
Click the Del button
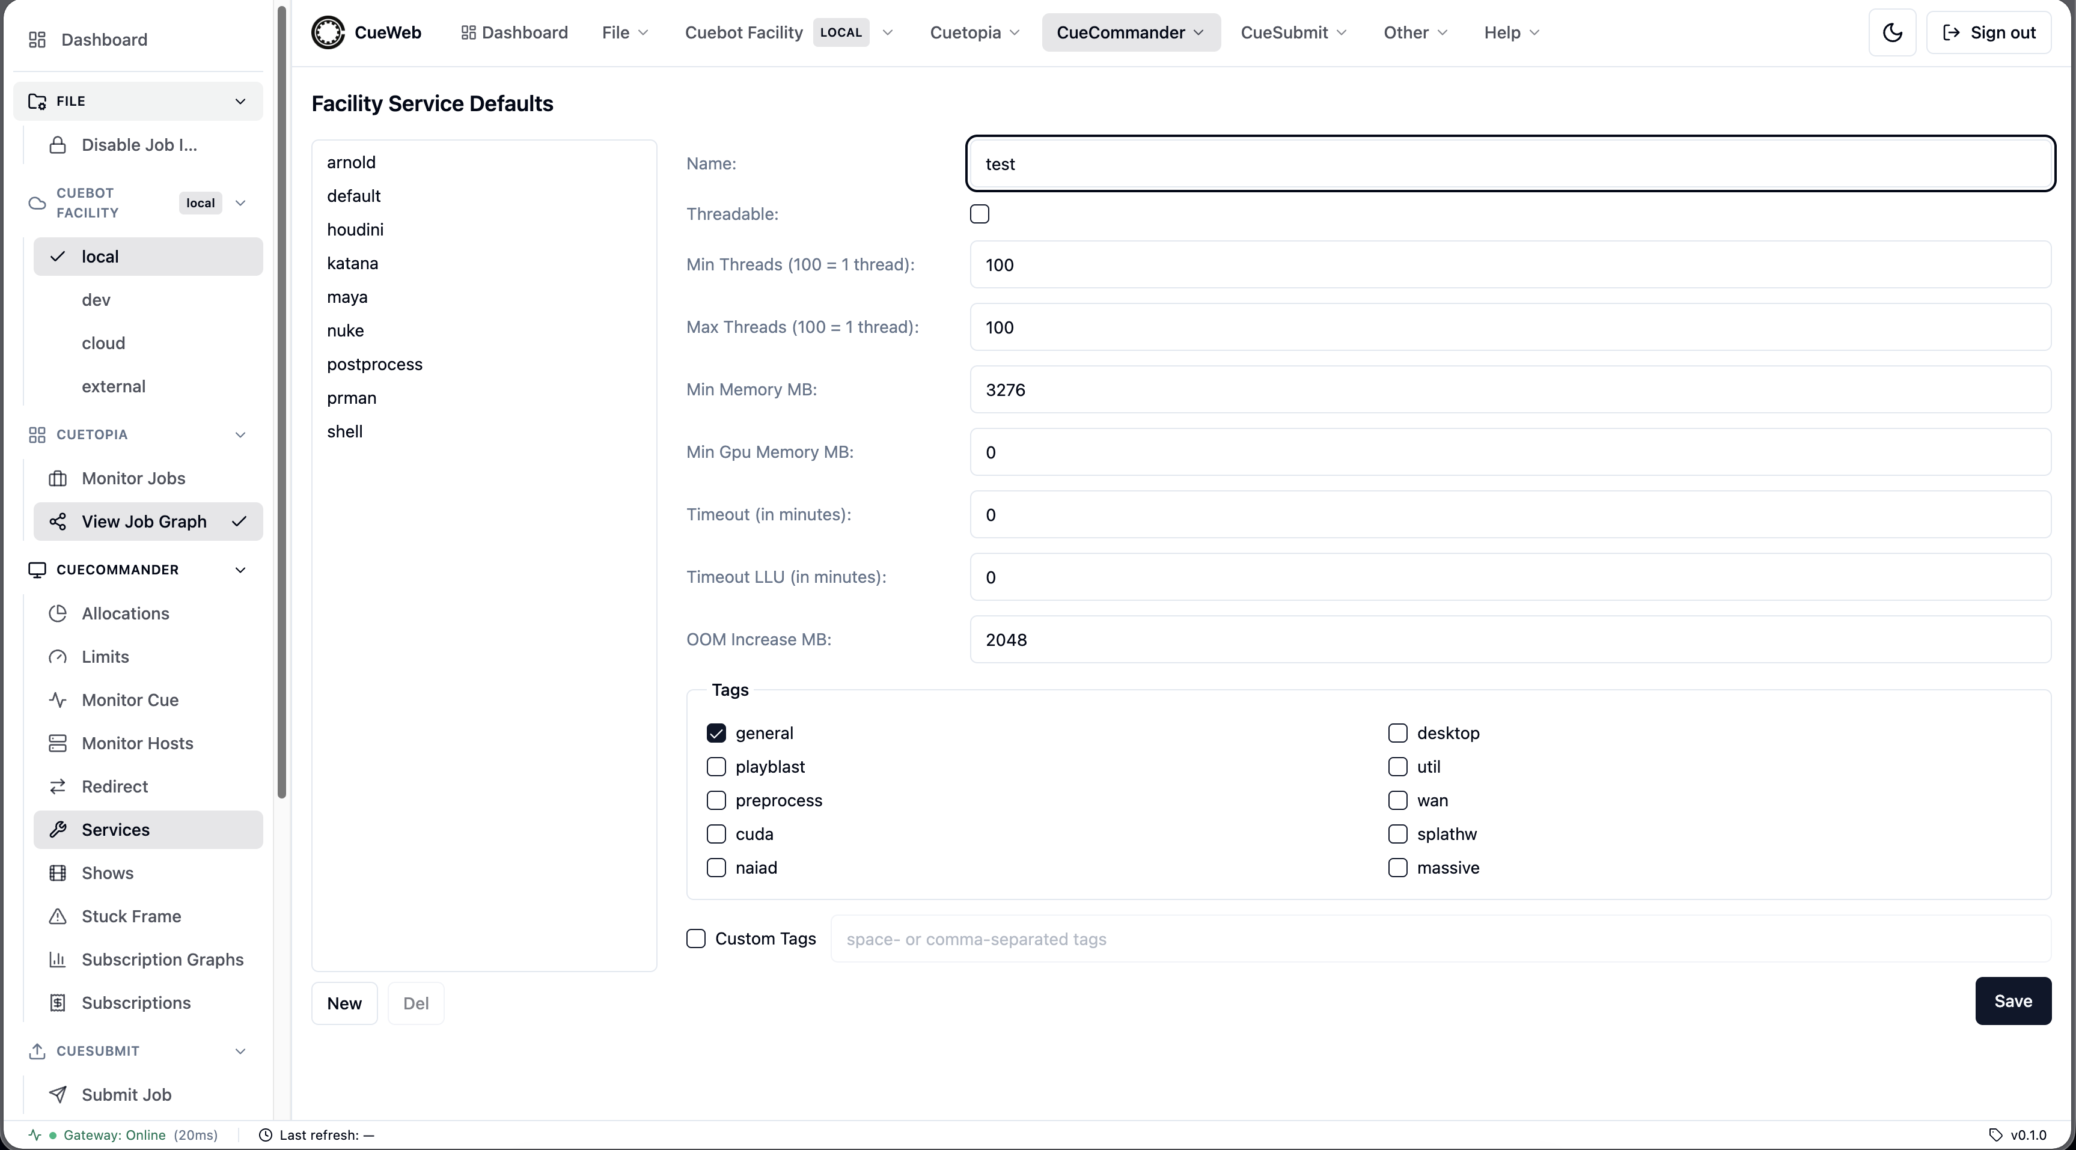(x=416, y=1003)
